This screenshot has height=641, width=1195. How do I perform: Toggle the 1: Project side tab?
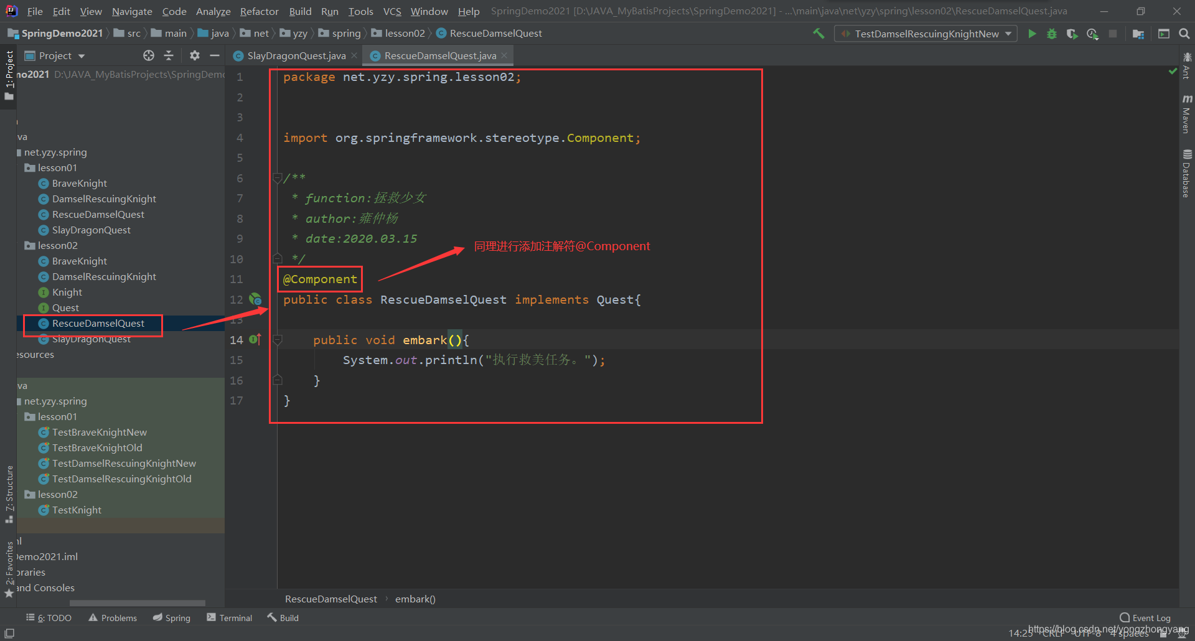click(9, 76)
